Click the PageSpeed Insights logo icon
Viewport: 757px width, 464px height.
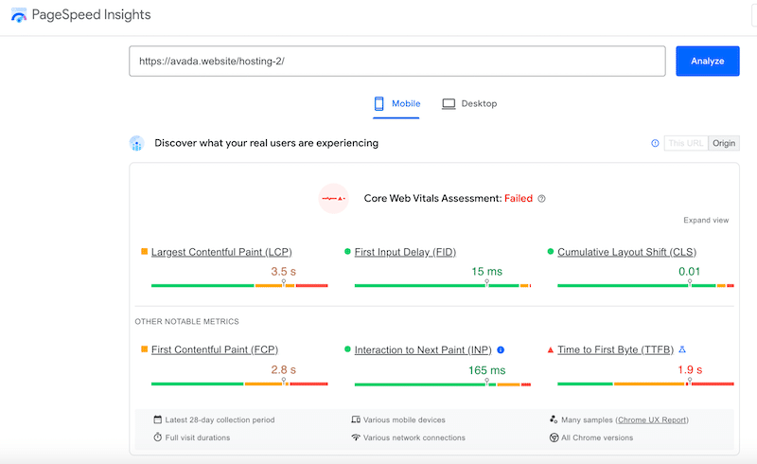pyautogui.click(x=18, y=15)
